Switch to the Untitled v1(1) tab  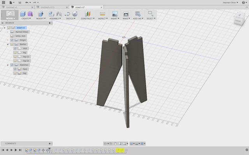click(x=47, y=7)
